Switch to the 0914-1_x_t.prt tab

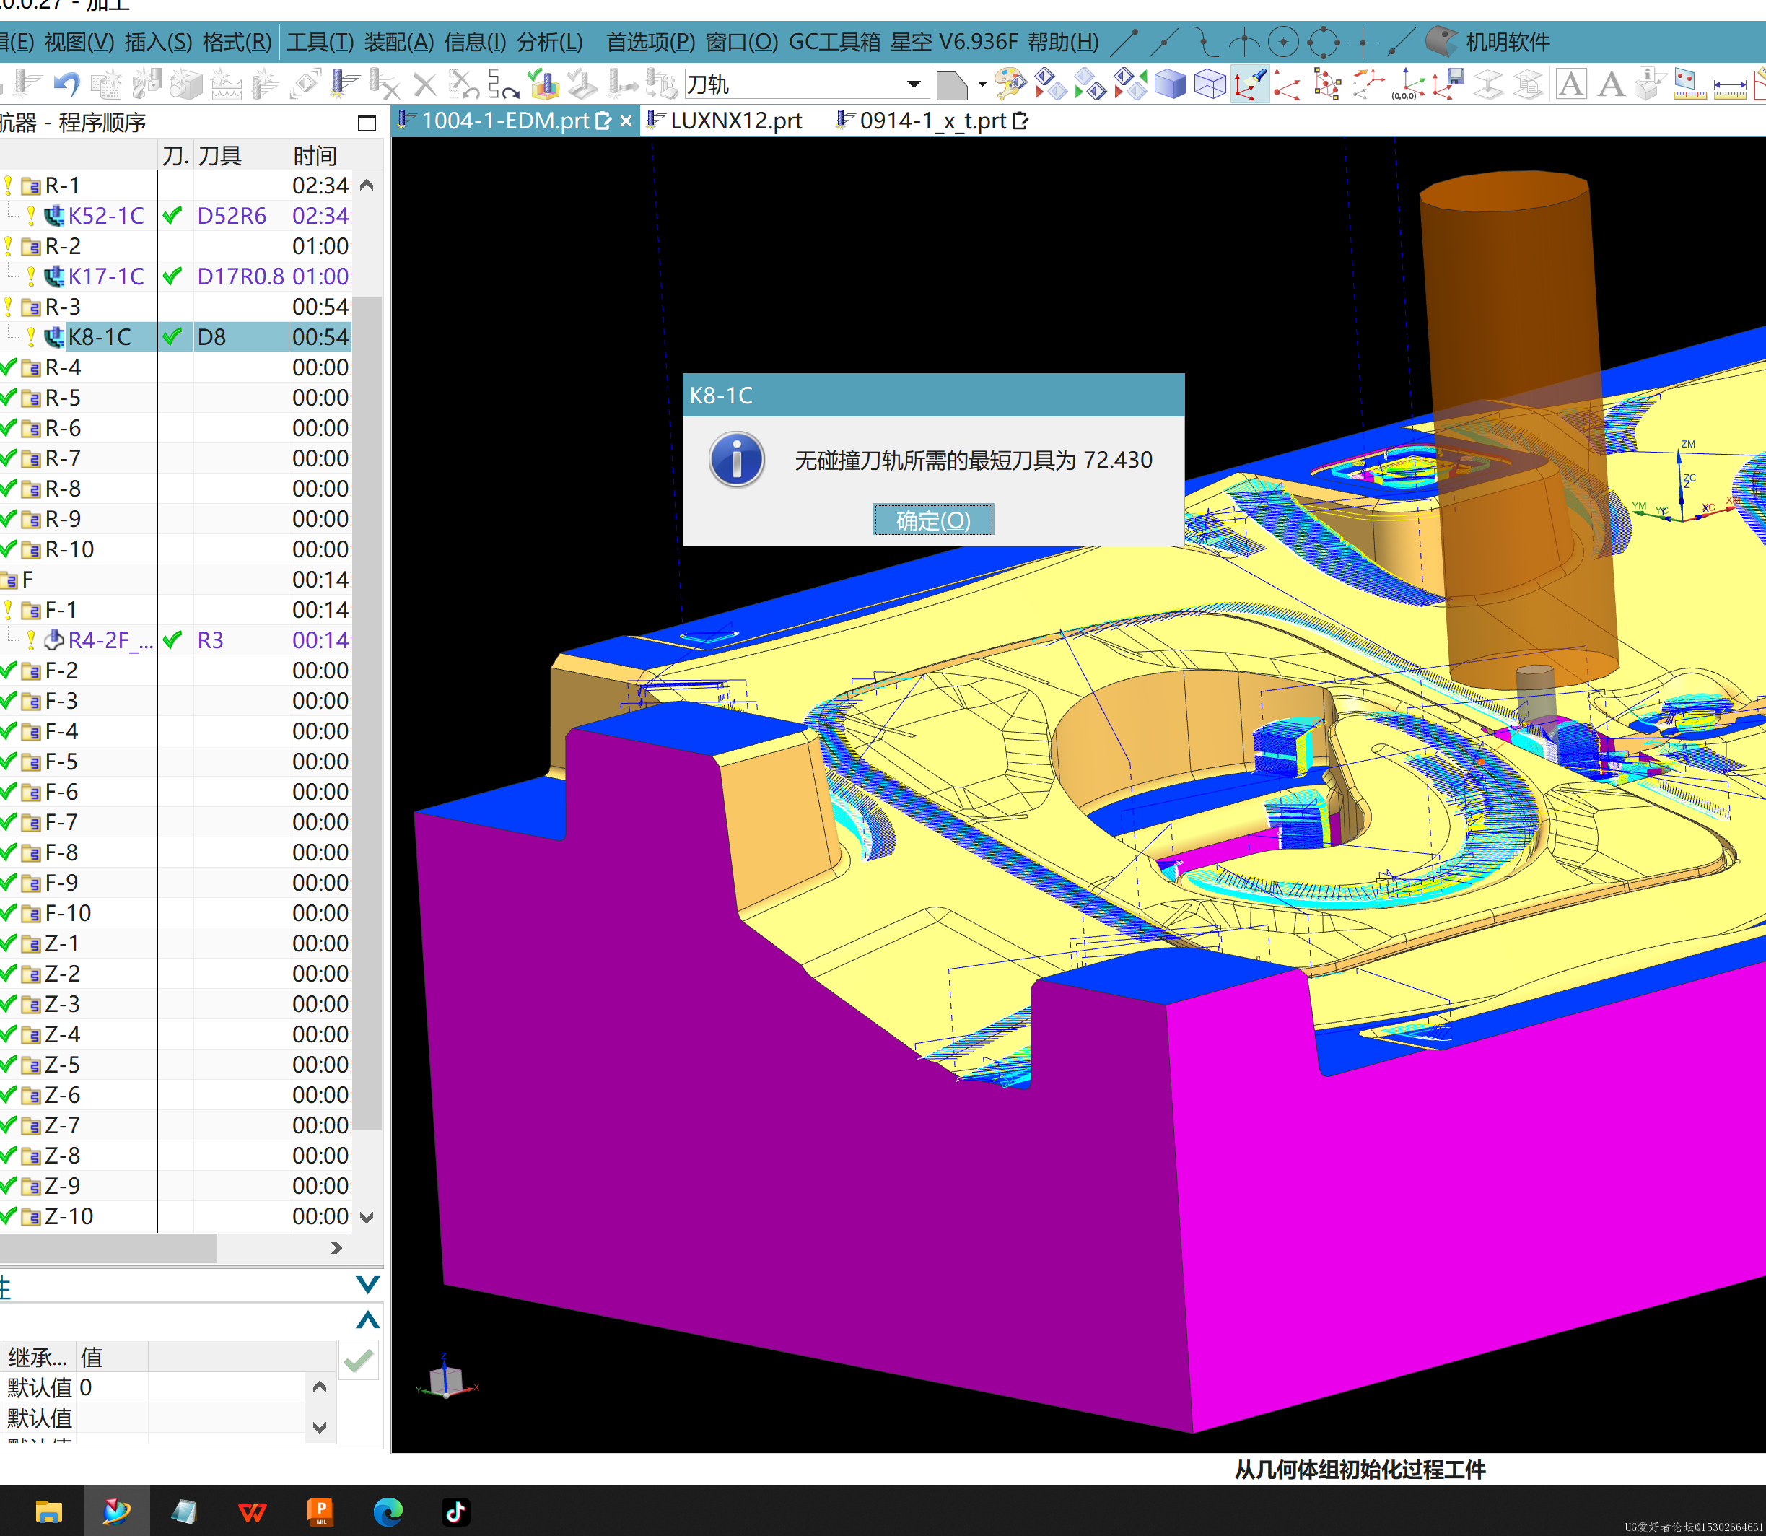pos(932,121)
